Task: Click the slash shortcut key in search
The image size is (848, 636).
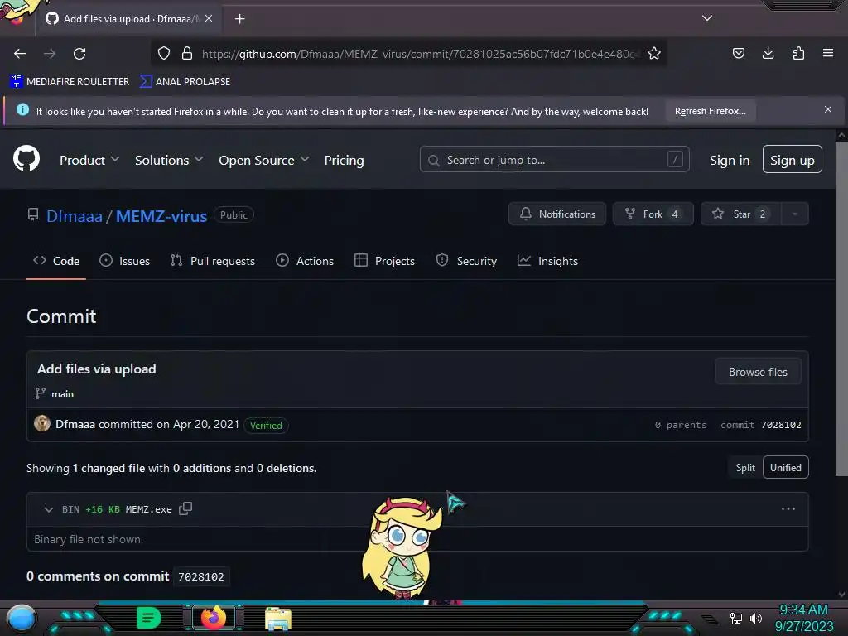Action: 675,159
